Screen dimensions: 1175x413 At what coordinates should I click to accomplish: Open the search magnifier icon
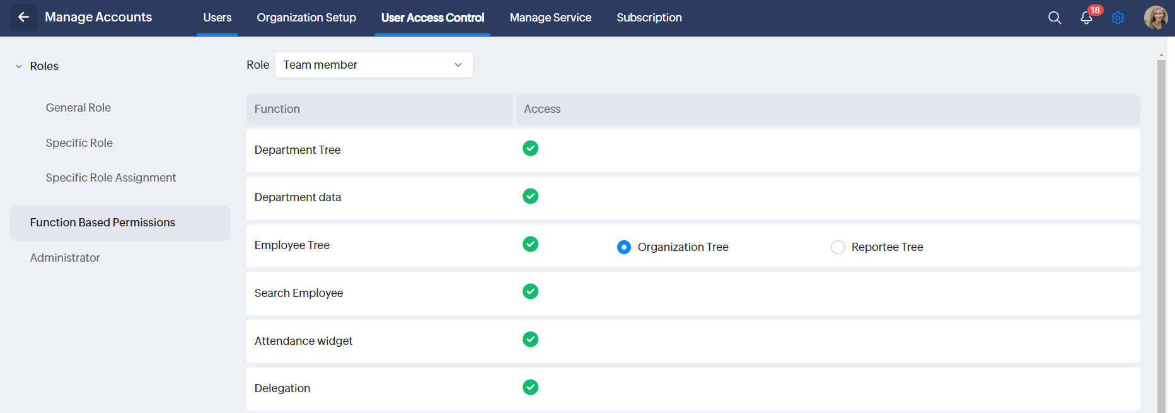(x=1055, y=18)
